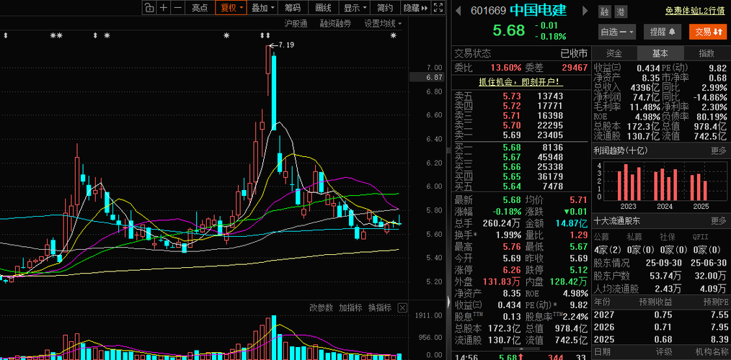
Task: Click 改参数 to edit indicator parameters
Action: click(322, 307)
